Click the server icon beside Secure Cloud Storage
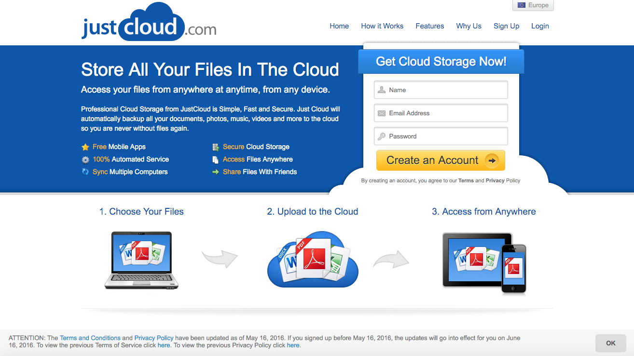Image resolution: width=634 pixels, height=356 pixels. tap(216, 147)
